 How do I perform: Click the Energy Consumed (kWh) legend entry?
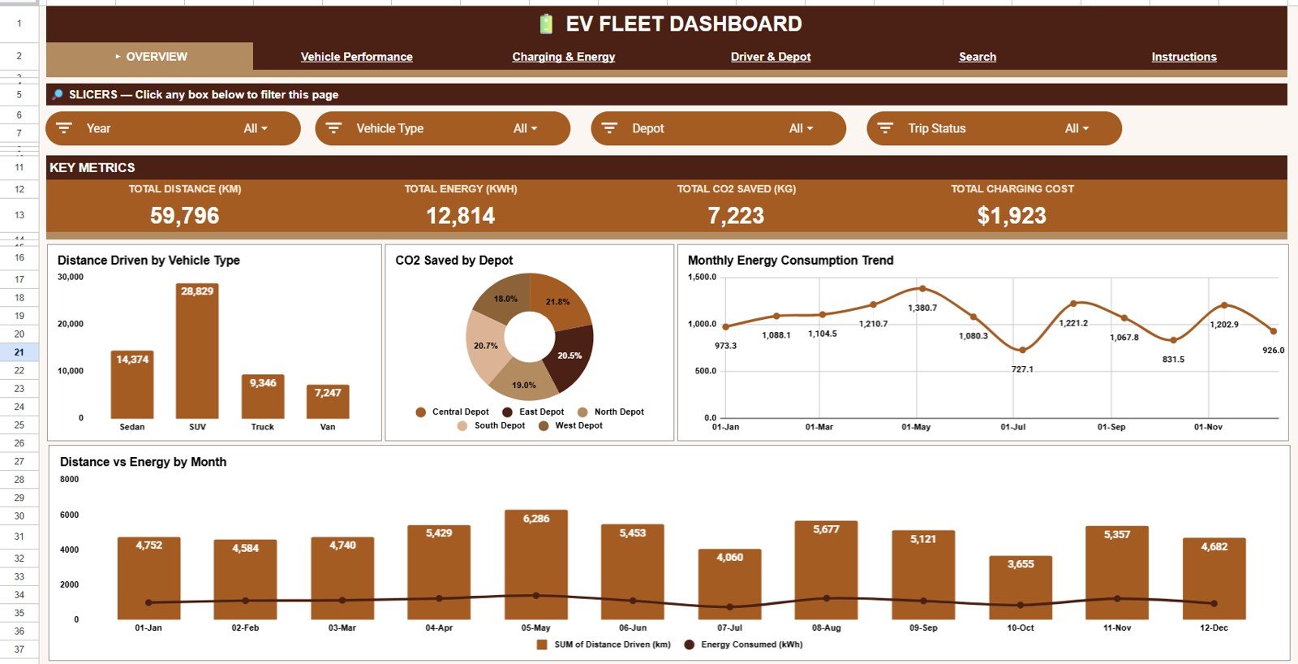pos(743,645)
